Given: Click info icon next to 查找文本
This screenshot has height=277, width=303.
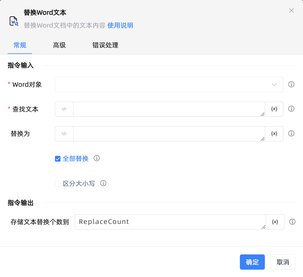Looking at the screenshot, I should click(291, 109).
